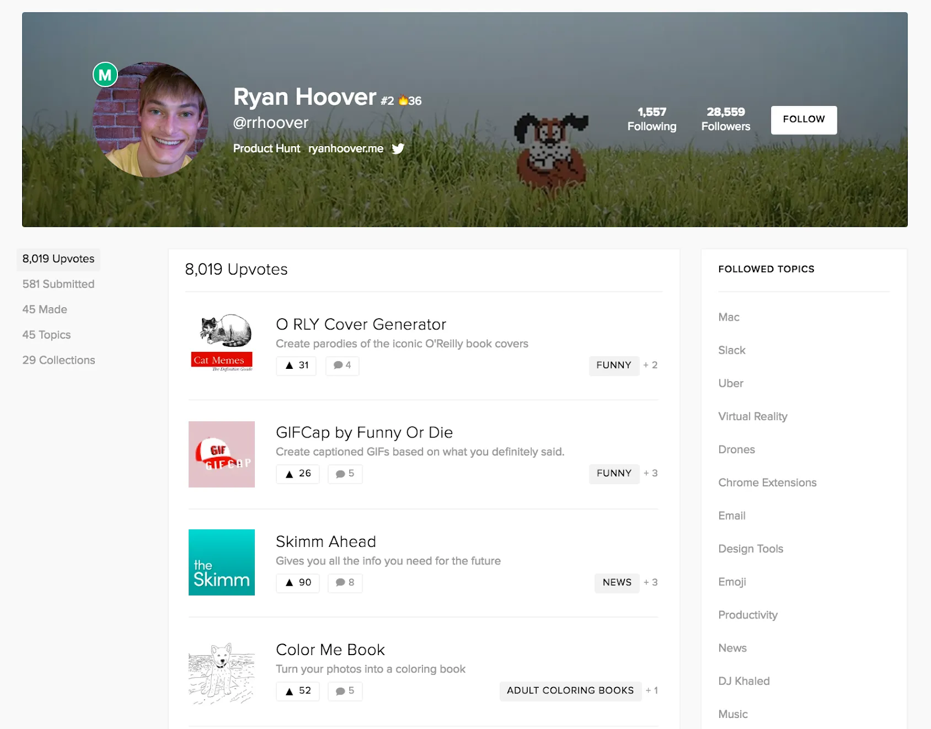The image size is (931, 729).
Task: Click FUNNY tag on GIFCap
Action: click(614, 474)
